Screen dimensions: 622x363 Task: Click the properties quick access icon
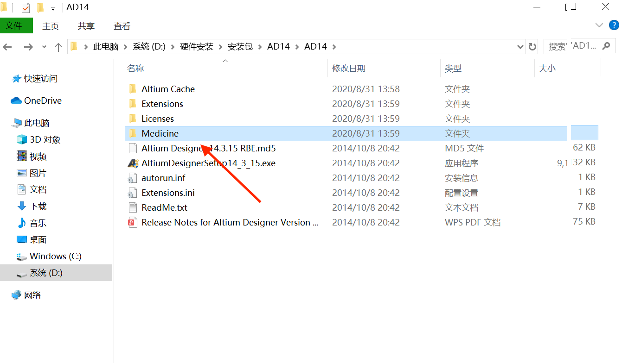point(26,8)
